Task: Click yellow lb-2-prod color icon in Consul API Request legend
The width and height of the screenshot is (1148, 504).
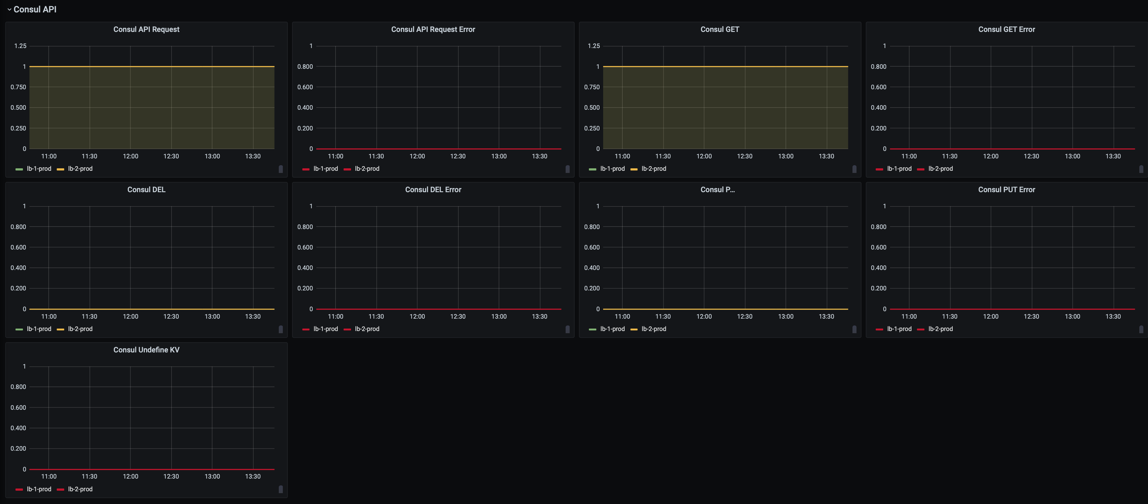Action: 60,169
